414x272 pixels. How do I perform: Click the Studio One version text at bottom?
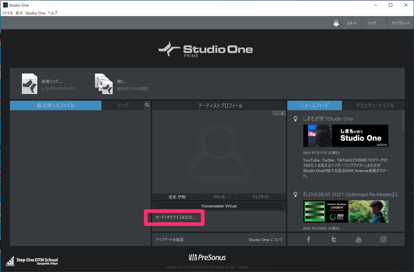[207, 267]
